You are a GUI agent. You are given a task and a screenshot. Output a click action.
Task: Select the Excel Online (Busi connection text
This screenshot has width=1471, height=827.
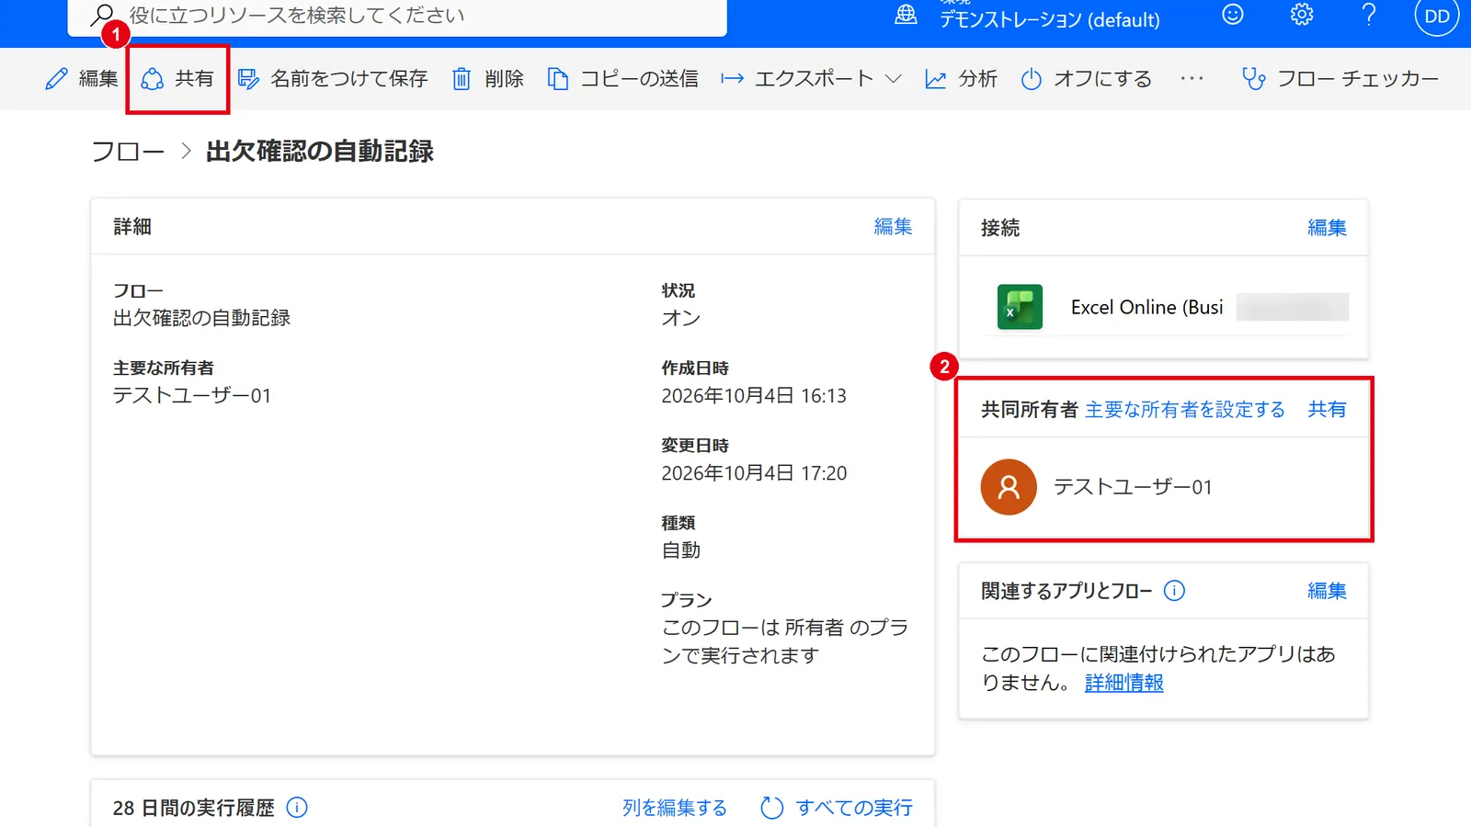(x=1146, y=307)
